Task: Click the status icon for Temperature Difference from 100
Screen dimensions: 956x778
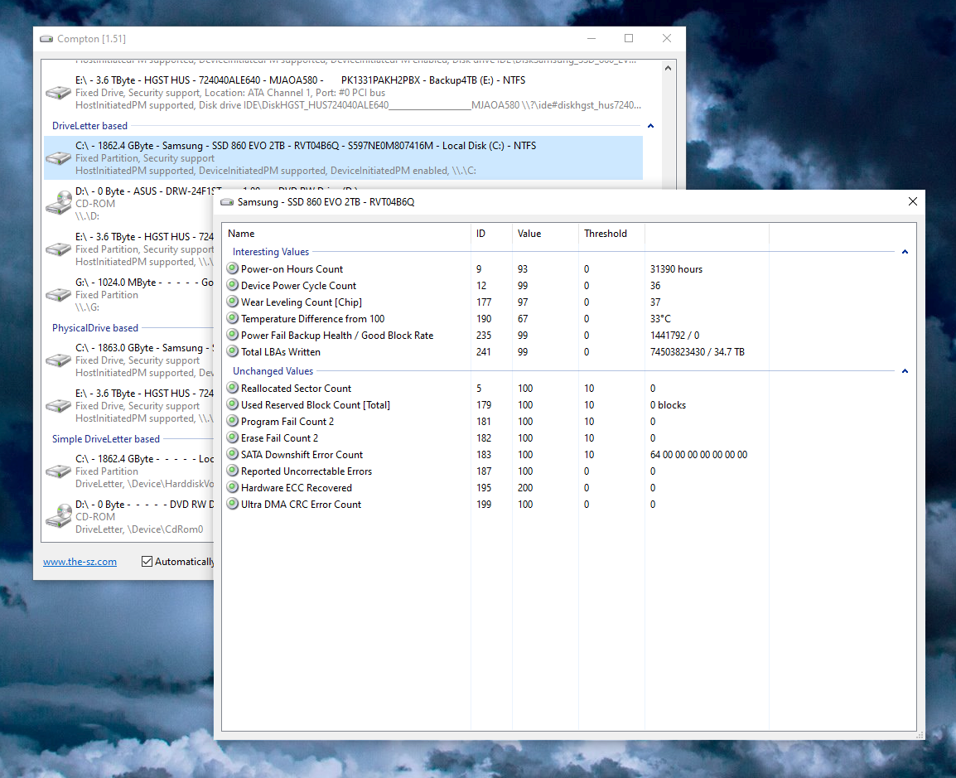Action: [x=232, y=317]
